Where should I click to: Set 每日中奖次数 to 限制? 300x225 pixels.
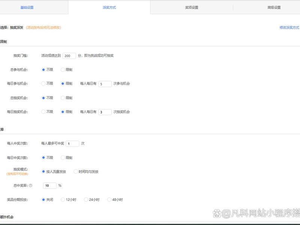pyautogui.click(x=63, y=157)
